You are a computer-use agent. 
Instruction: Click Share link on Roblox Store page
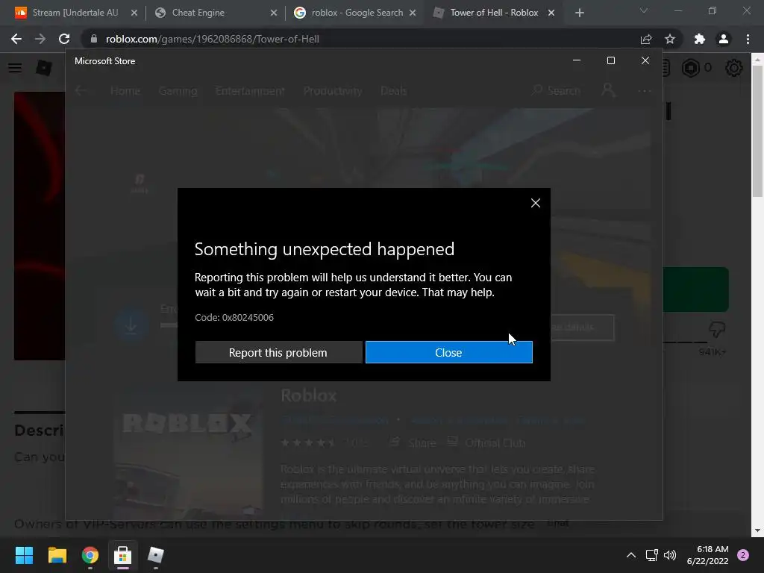413,442
